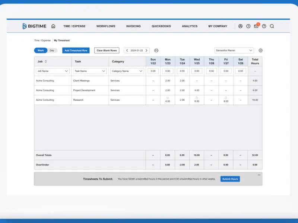
Task: Open the clock timer icon
Action: point(248,26)
